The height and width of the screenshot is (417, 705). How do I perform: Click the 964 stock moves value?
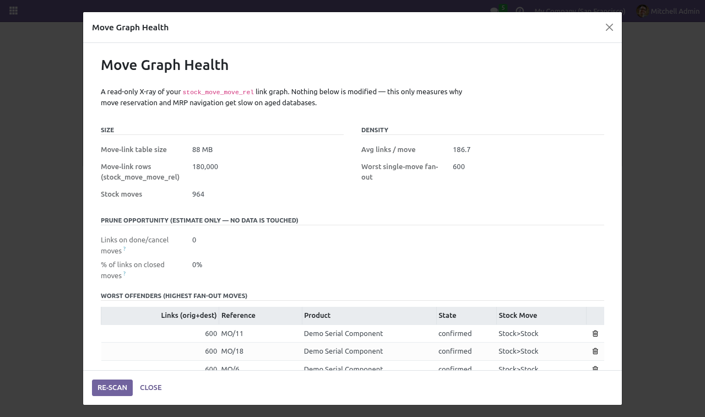click(198, 194)
